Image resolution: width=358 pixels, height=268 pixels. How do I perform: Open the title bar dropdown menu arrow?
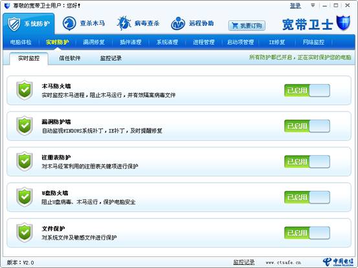tap(313, 5)
